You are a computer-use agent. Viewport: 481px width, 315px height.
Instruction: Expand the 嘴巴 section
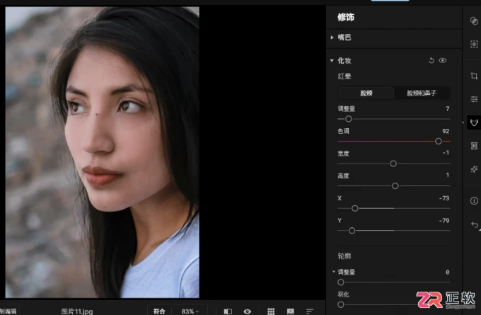332,38
